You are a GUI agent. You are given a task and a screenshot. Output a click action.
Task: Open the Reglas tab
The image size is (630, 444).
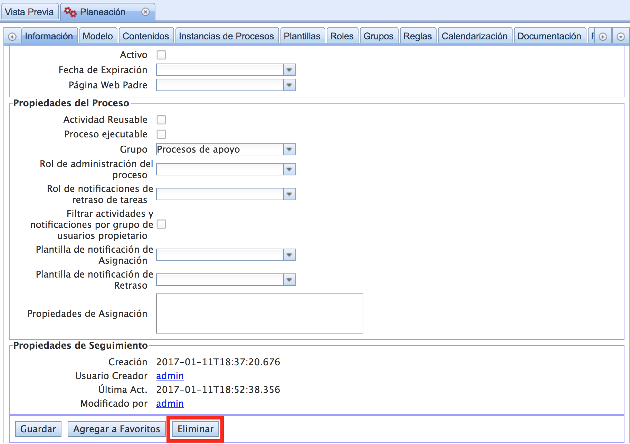pyautogui.click(x=418, y=36)
